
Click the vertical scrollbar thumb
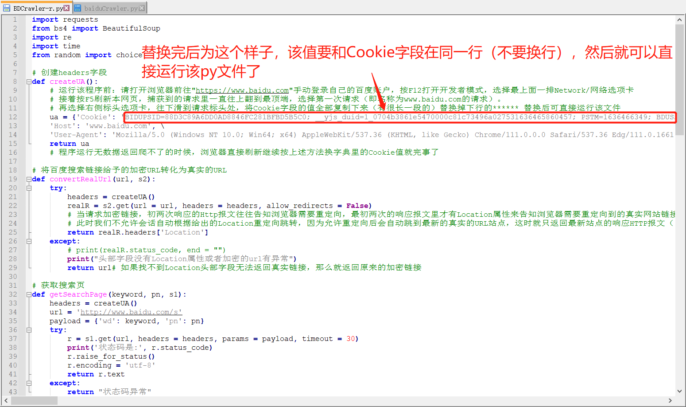pos(679,81)
